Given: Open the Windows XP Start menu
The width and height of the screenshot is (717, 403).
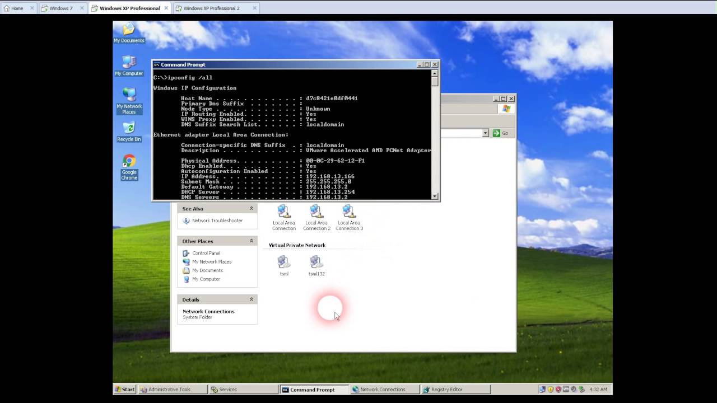Looking at the screenshot, I should [125, 390].
